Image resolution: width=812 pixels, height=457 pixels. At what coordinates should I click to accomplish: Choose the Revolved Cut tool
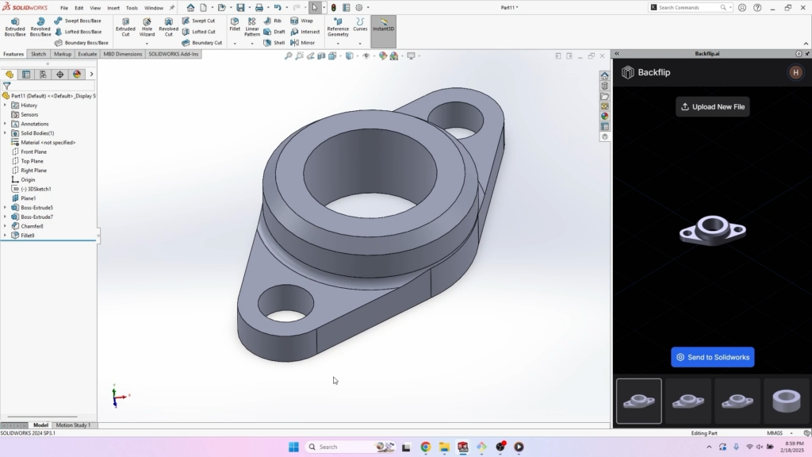point(168,27)
